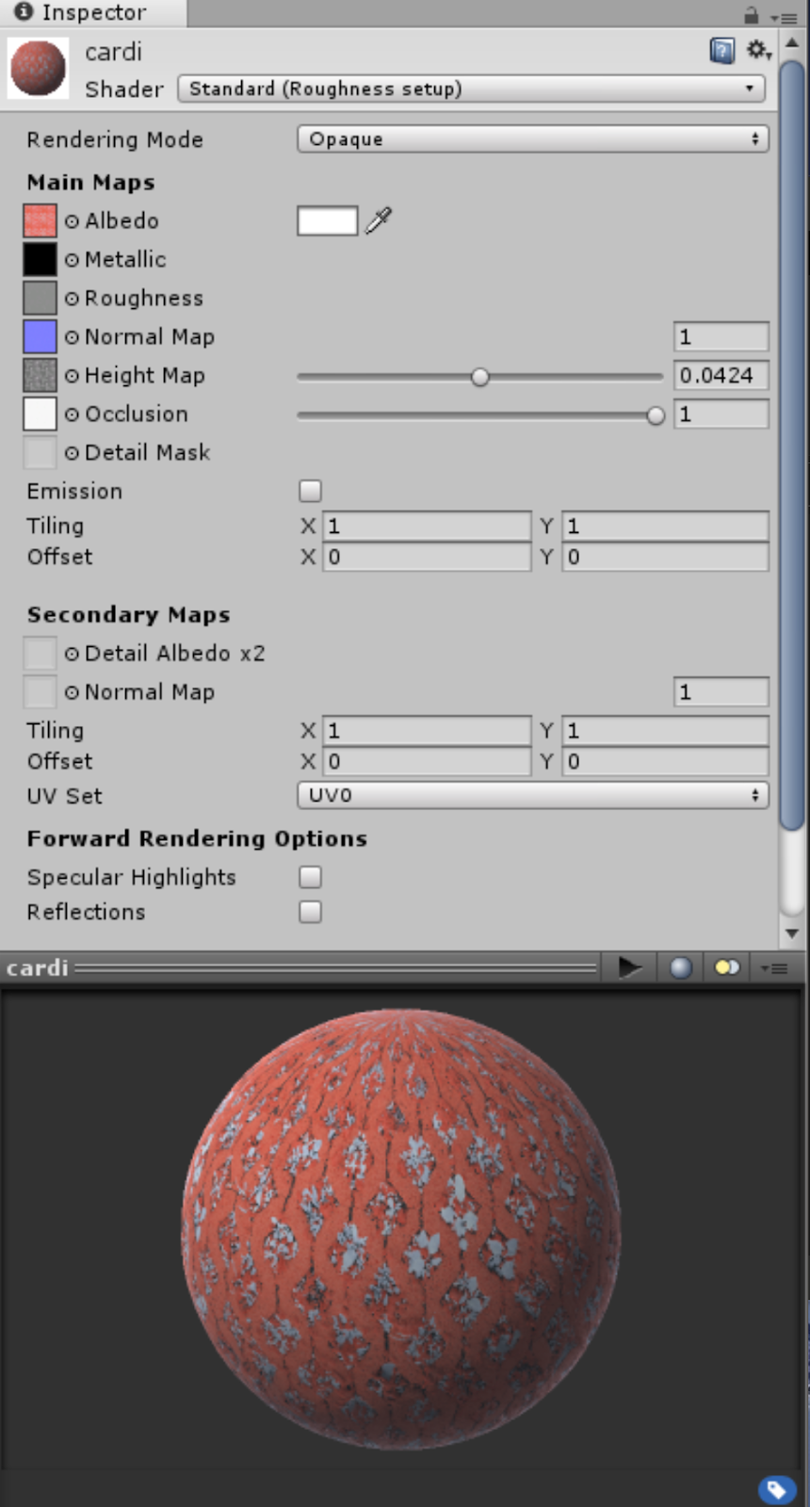Toggle the Inspector lock icon
This screenshot has height=1507, width=810.
751,15
